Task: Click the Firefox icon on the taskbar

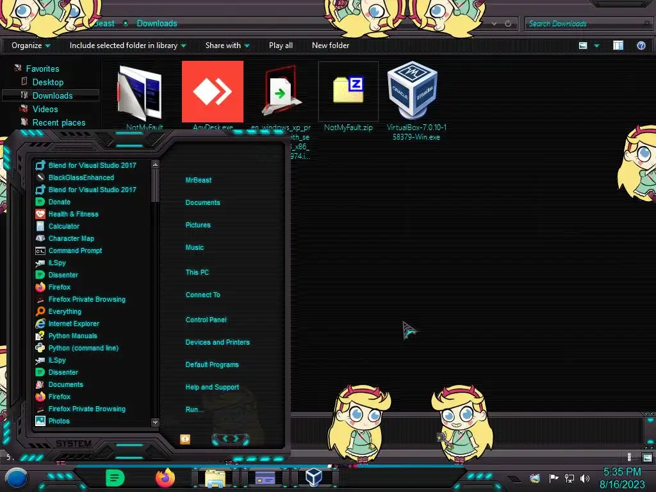Action: (x=165, y=478)
